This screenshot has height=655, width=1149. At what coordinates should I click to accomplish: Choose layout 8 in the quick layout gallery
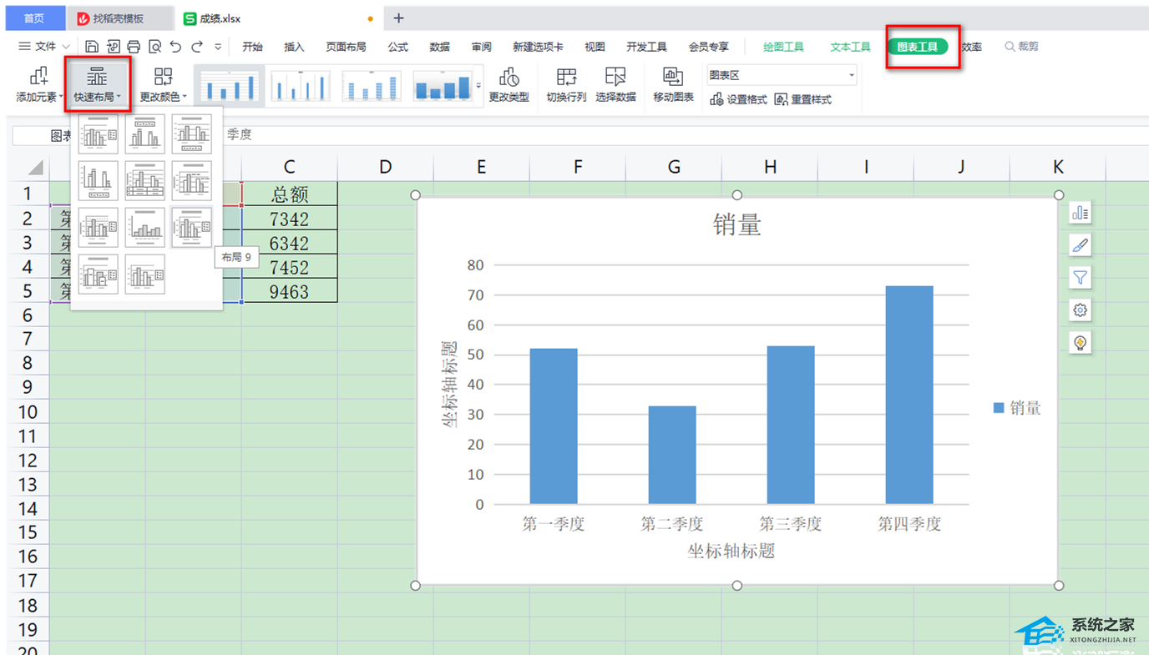tap(145, 228)
